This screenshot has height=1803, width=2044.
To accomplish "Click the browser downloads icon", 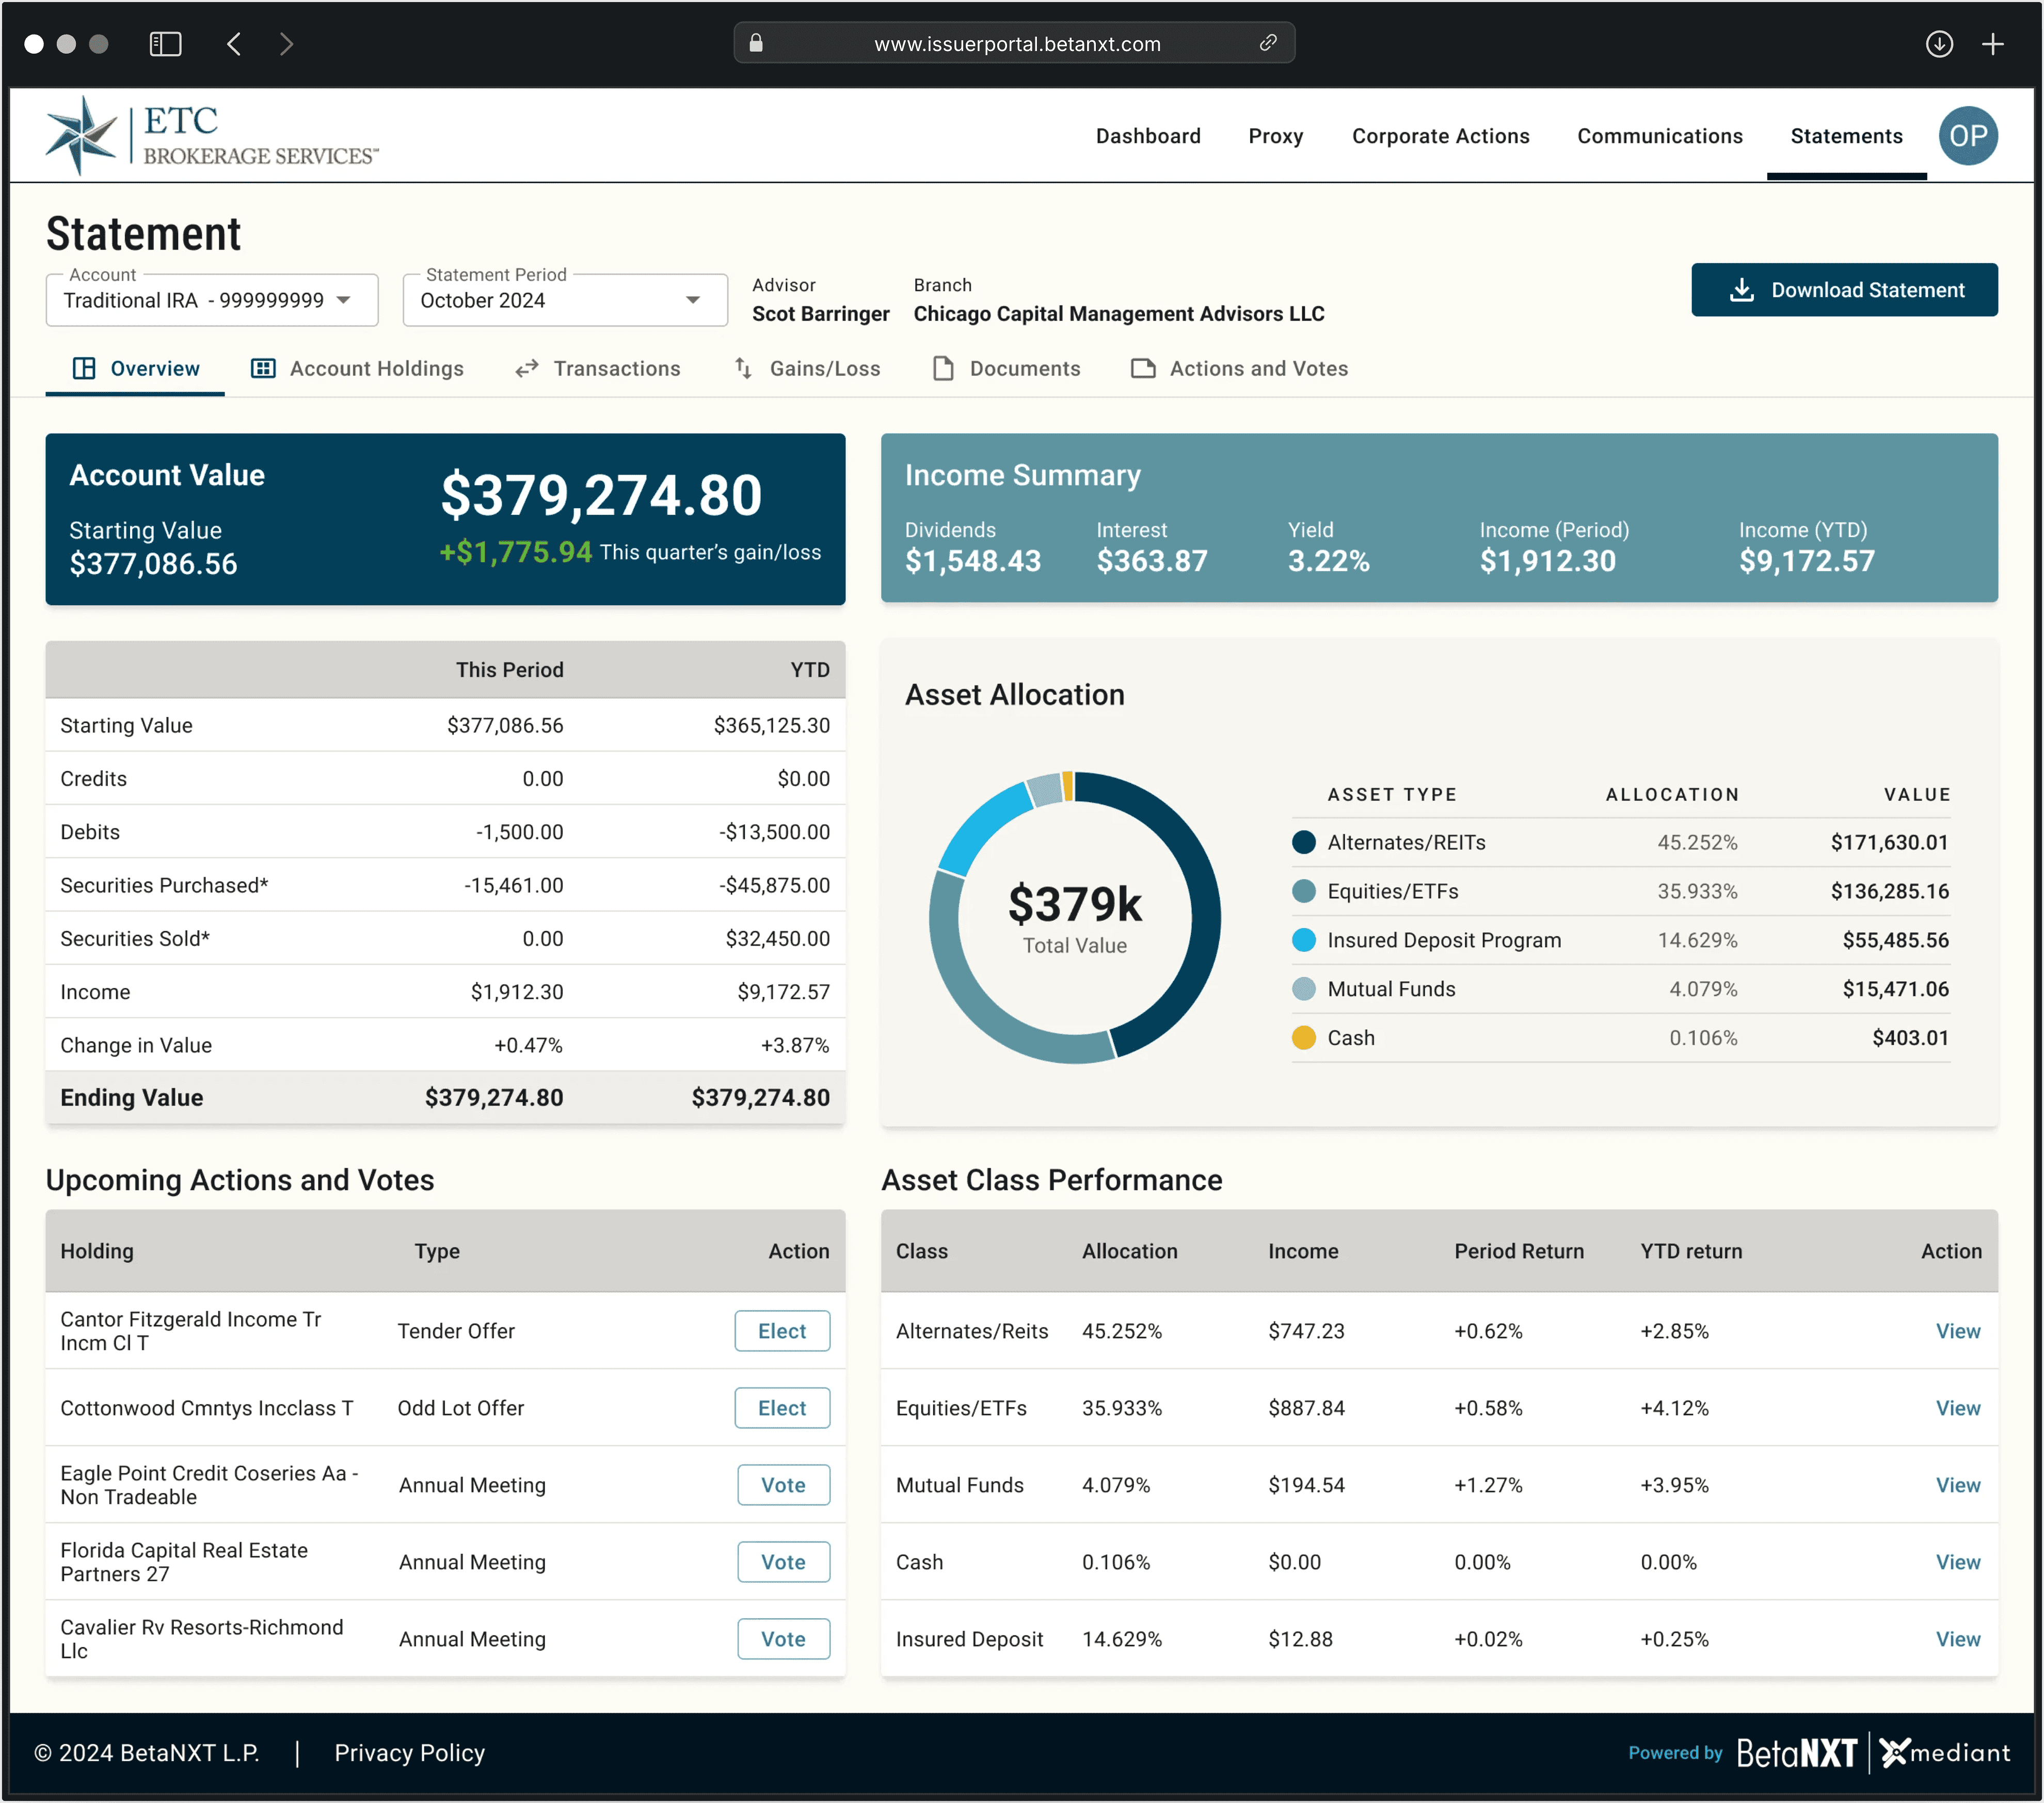I will pyautogui.click(x=1939, y=44).
